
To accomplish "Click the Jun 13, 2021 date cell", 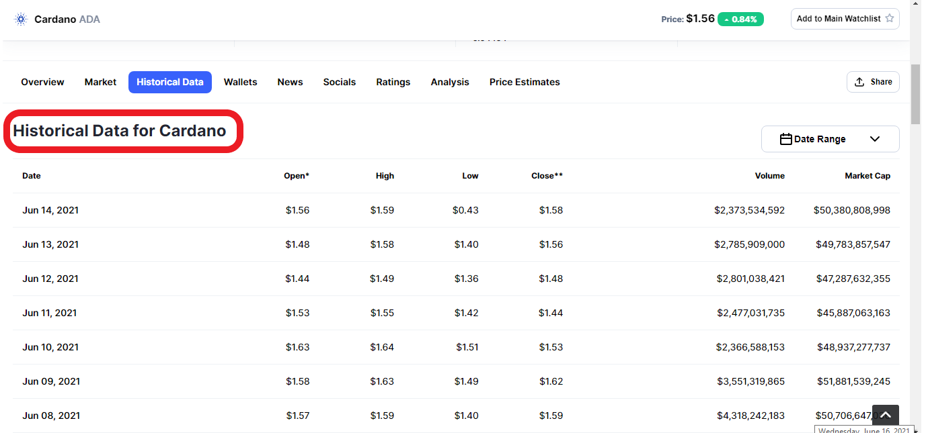I will pos(50,244).
